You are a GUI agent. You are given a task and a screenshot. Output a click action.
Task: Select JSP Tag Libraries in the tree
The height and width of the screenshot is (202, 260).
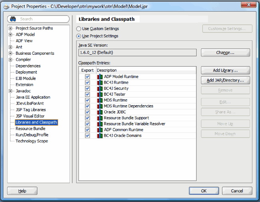click(31, 110)
